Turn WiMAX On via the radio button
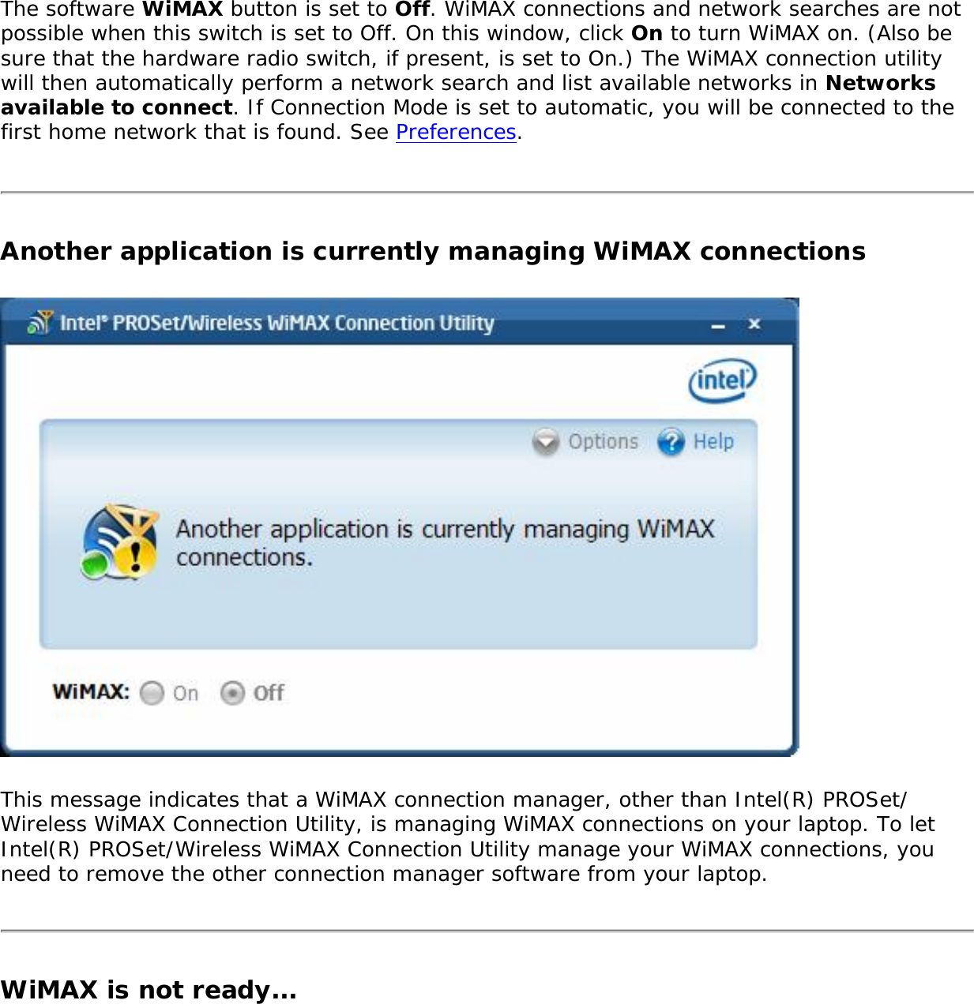The image size is (974, 1004). pyautogui.click(x=152, y=693)
